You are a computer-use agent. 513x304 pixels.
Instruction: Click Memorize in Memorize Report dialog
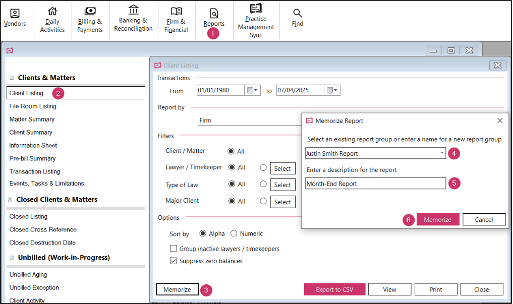438,220
